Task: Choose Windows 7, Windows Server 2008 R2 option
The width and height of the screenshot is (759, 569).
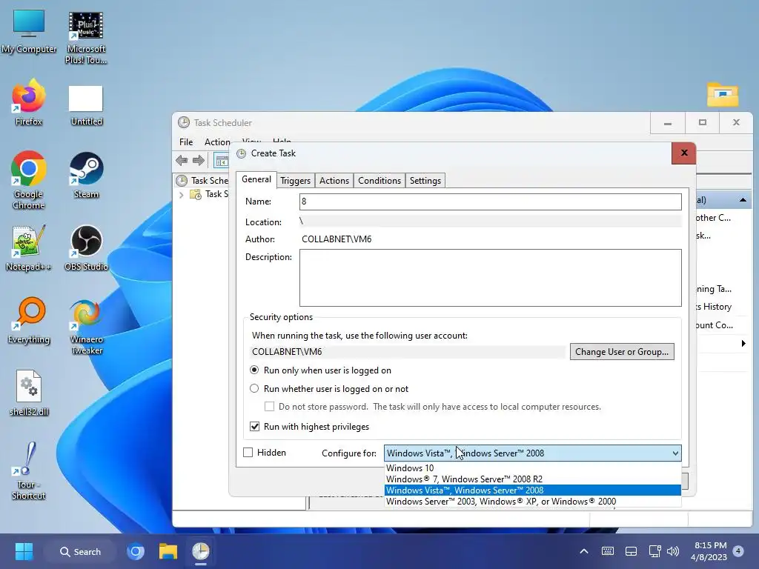Action: 532,479
